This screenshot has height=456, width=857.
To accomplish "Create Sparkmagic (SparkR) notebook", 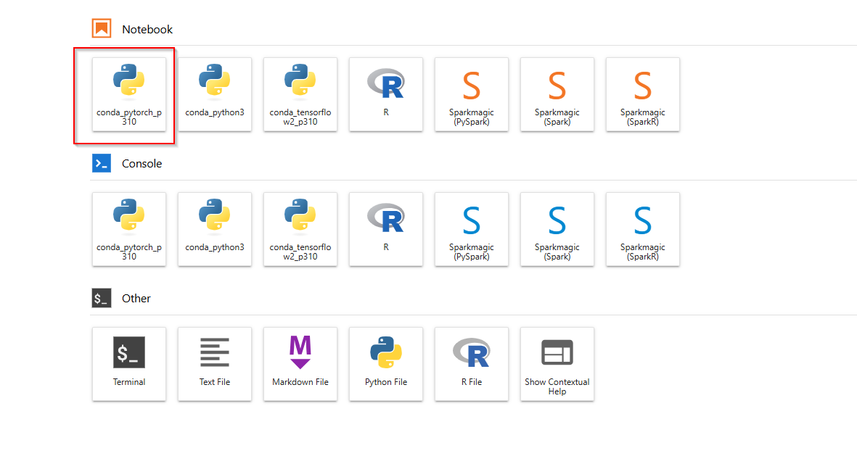I will 643,94.
